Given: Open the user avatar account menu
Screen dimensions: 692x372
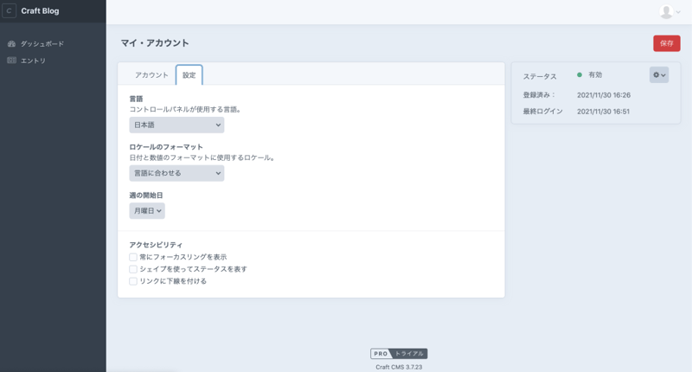Looking at the screenshot, I should point(670,11).
